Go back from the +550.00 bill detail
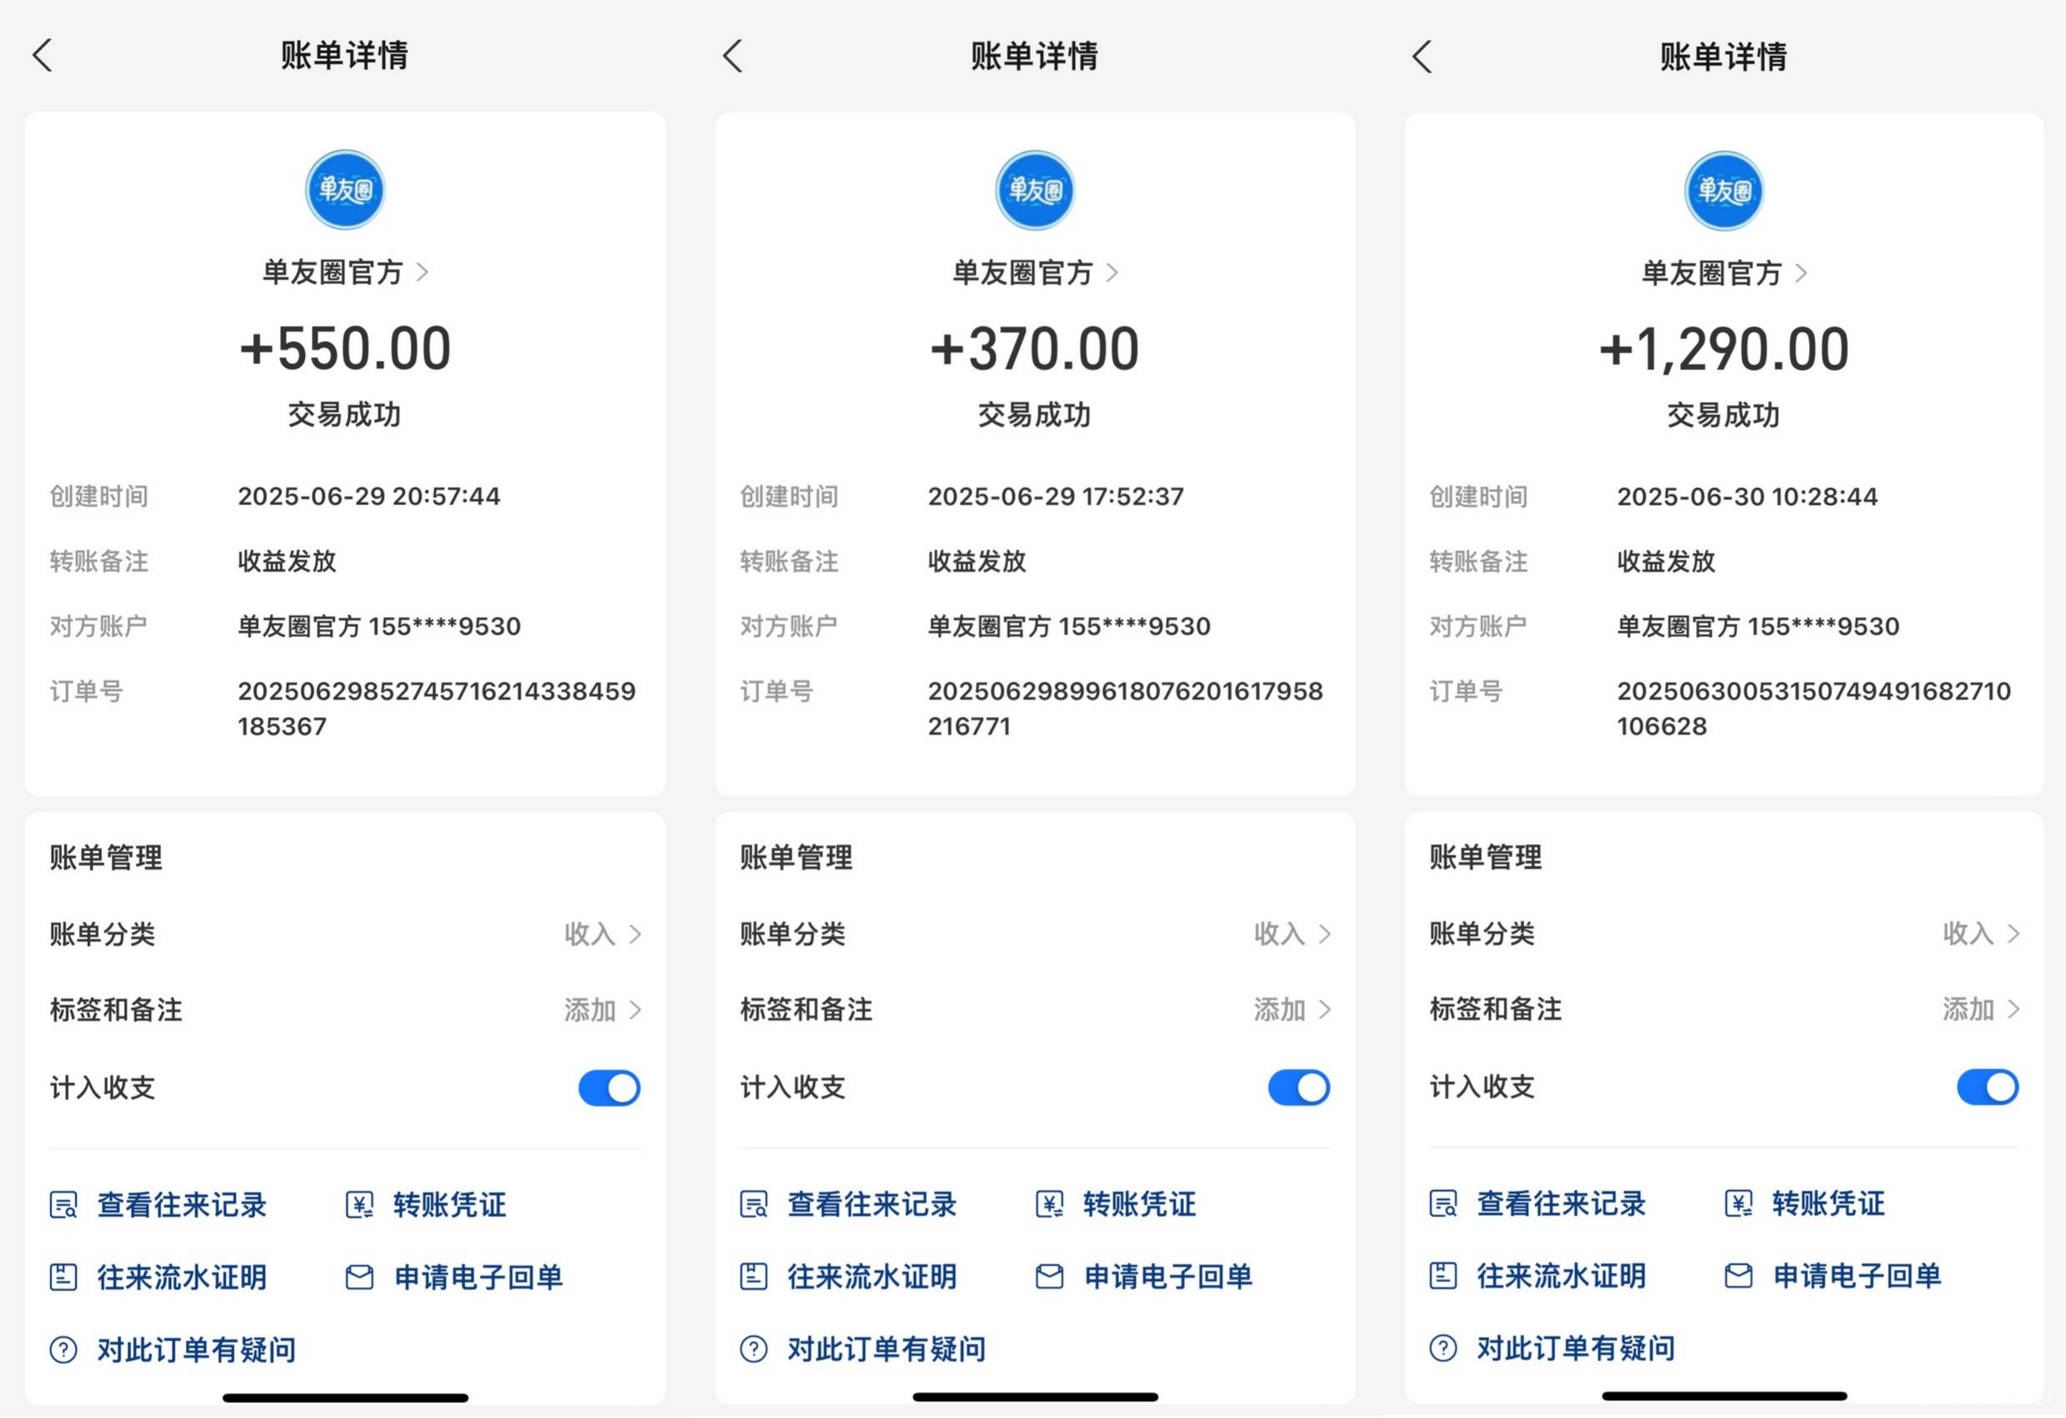Screen dimensions: 2066x1418 [43, 55]
